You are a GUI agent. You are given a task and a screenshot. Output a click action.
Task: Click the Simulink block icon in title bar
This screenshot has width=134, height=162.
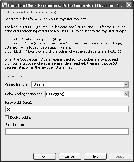pyautogui.click(x=4, y=5)
